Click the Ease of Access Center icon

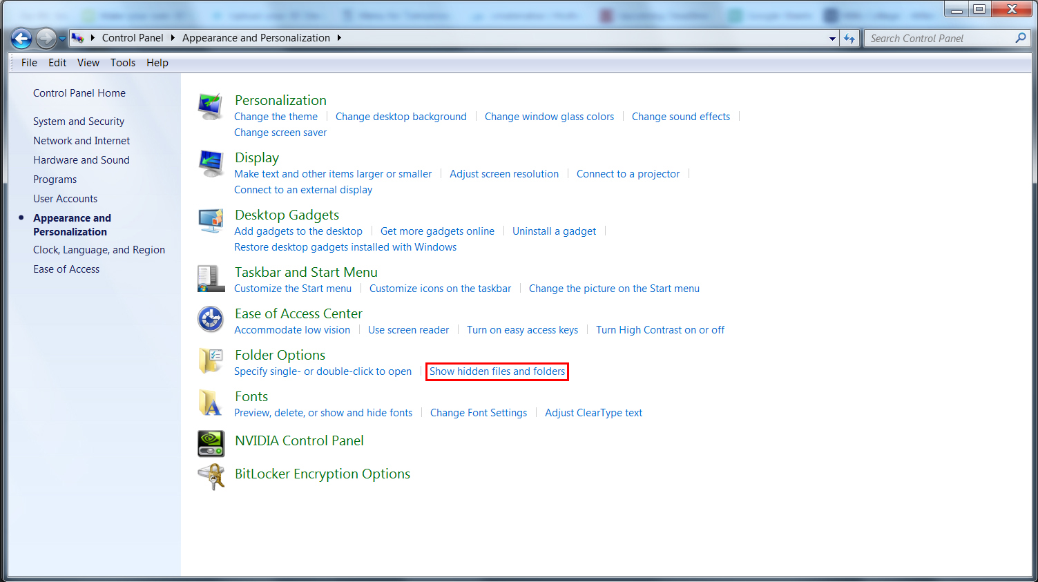(x=211, y=320)
